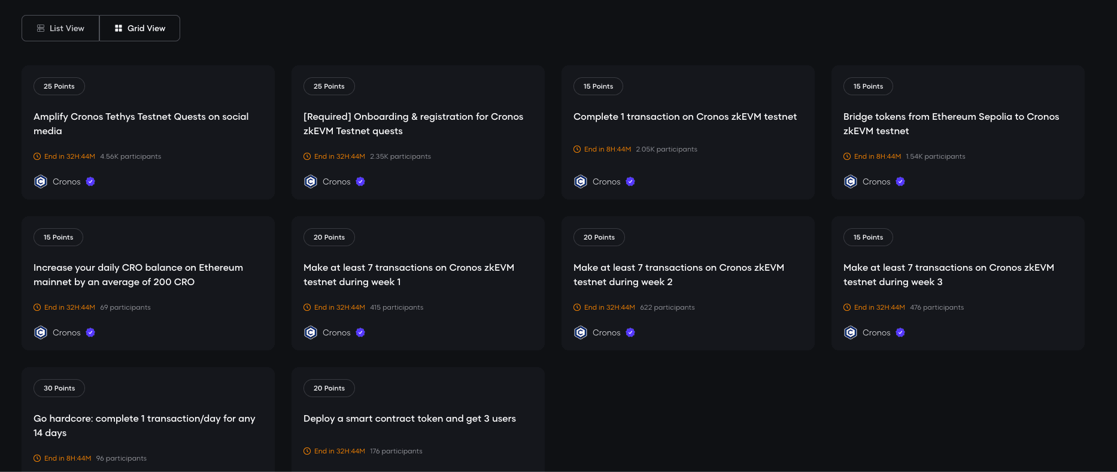Image resolution: width=1117 pixels, height=472 pixels.
Task: Click 25 Points badge on Amplify Cronos card
Action: [x=59, y=86]
